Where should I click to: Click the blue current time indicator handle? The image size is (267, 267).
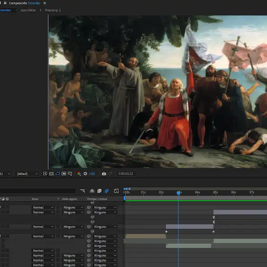coord(178,193)
